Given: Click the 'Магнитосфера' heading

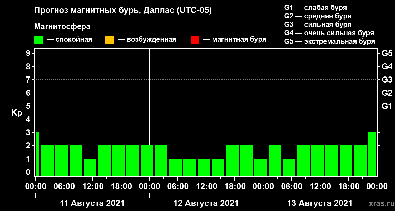Looking at the screenshot, I should (x=62, y=27).
